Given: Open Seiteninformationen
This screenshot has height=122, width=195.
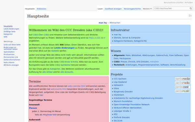Looking at the screenshot, I should click(x=12, y=60).
